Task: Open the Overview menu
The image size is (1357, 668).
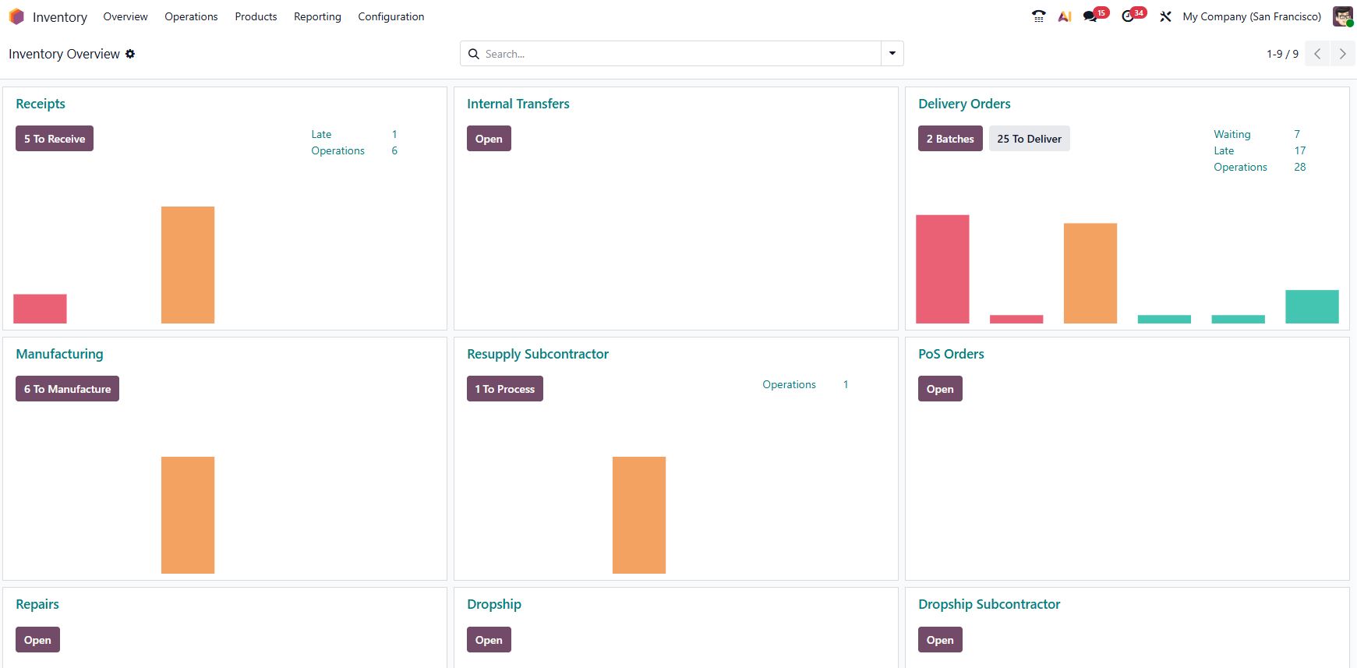Action: [x=125, y=16]
